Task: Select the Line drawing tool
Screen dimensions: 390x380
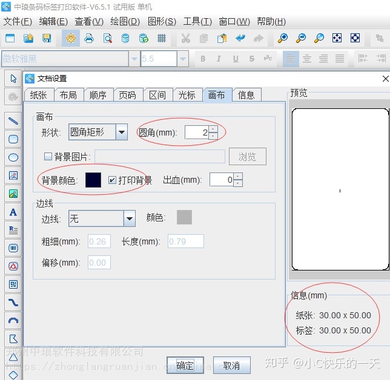Action: pos(13,121)
